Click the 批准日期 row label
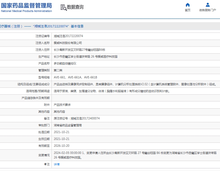The width and height of the screenshot is (220, 171). coord(44,132)
